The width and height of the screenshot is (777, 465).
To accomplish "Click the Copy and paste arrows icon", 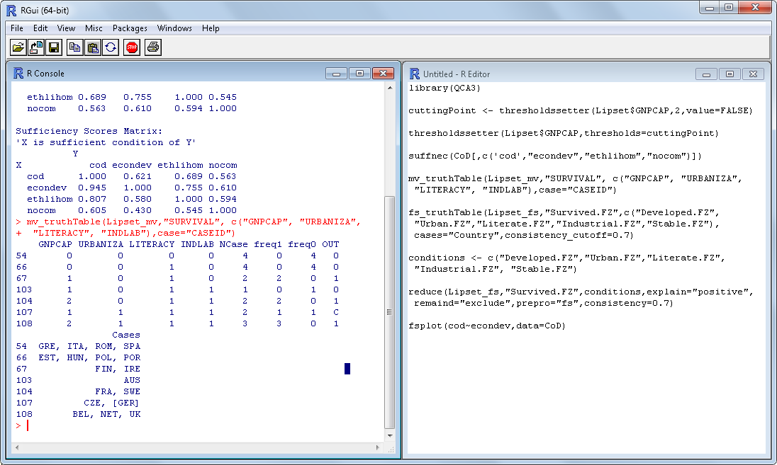I will coord(111,47).
